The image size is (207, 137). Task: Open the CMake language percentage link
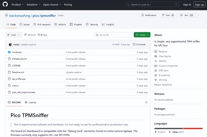click(x=177, y=132)
